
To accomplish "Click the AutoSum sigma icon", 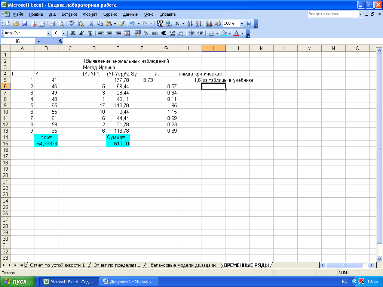I will point(177,24).
